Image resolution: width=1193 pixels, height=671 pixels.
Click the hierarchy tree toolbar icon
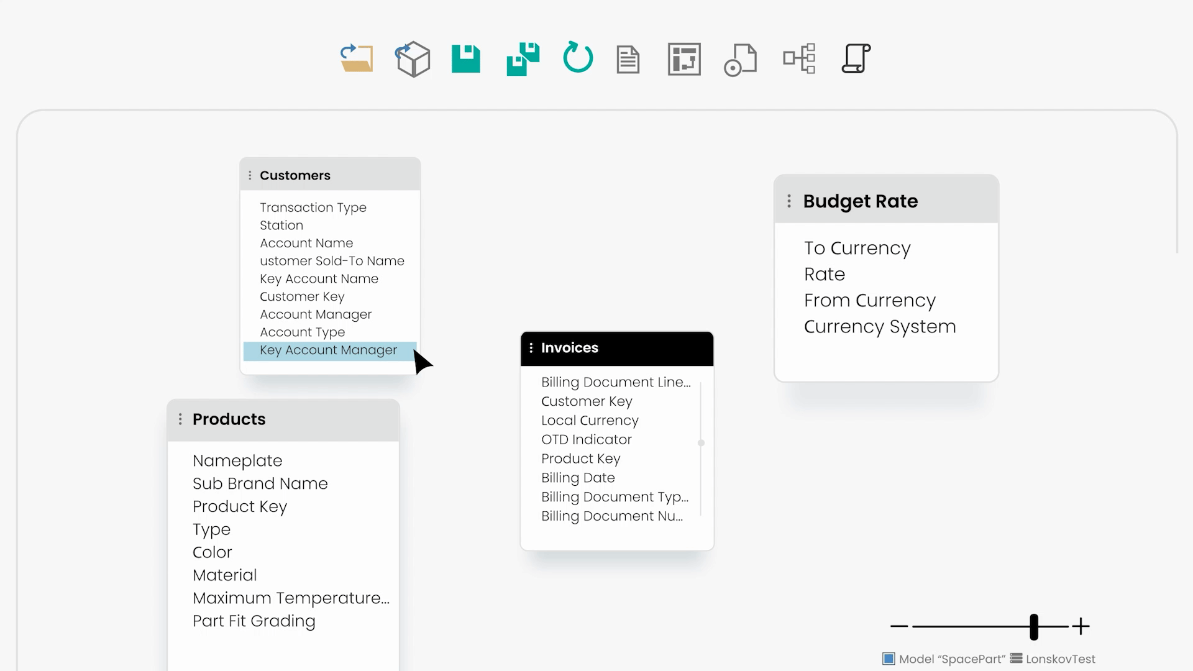[799, 58]
